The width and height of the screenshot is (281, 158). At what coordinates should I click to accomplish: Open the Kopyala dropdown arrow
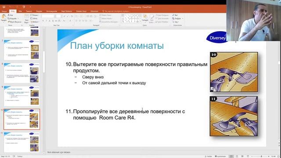pyautogui.click(x=18, y=18)
